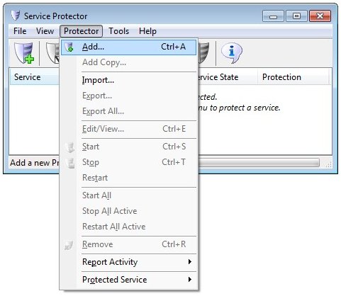Expand the Protected Service submenu arrow
The width and height of the screenshot is (341, 296).
click(x=189, y=279)
